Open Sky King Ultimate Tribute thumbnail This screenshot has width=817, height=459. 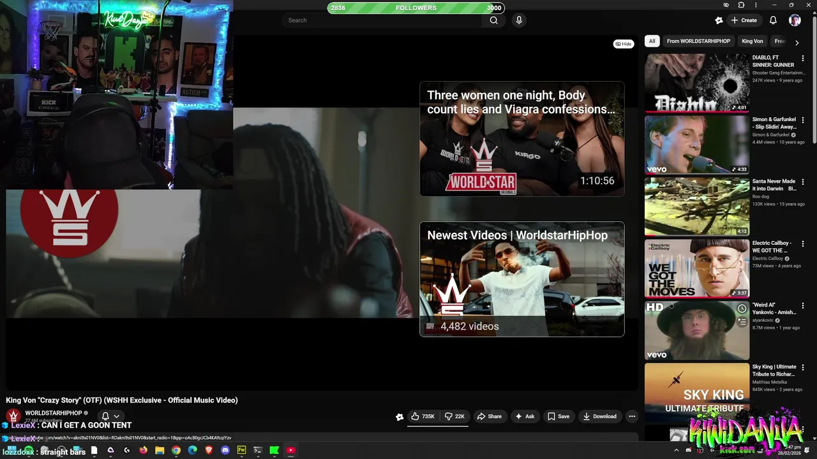[696, 392]
